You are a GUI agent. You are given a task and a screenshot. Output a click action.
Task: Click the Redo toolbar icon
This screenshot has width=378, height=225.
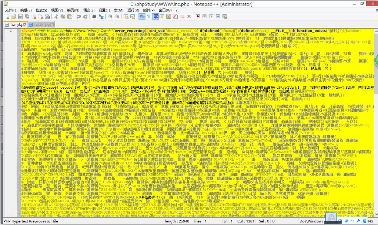85,16
